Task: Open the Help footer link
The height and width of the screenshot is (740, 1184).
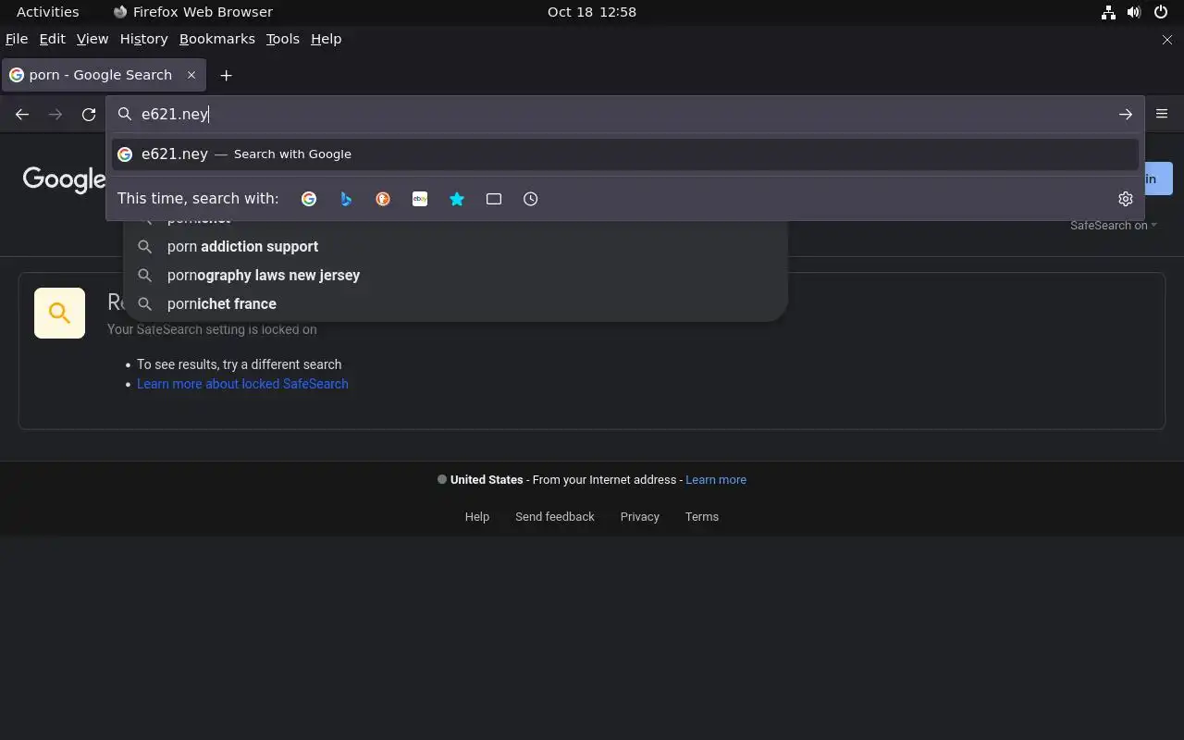Action: click(x=477, y=517)
